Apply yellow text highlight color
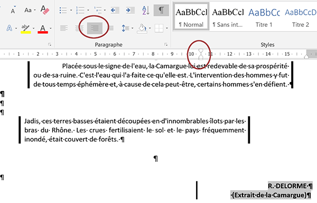The image size is (317, 203). tap(26, 28)
